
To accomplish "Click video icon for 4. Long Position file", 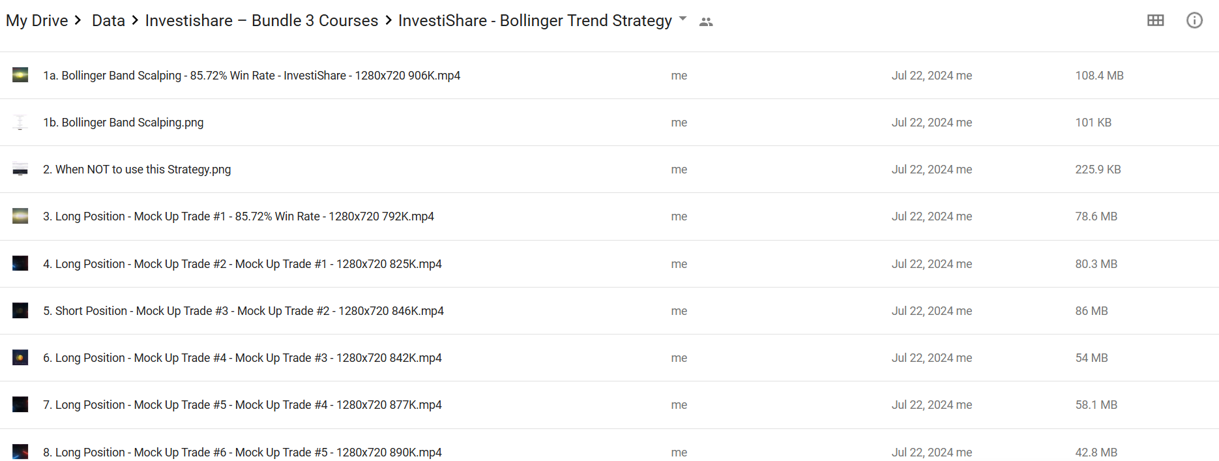I will click(x=20, y=263).
